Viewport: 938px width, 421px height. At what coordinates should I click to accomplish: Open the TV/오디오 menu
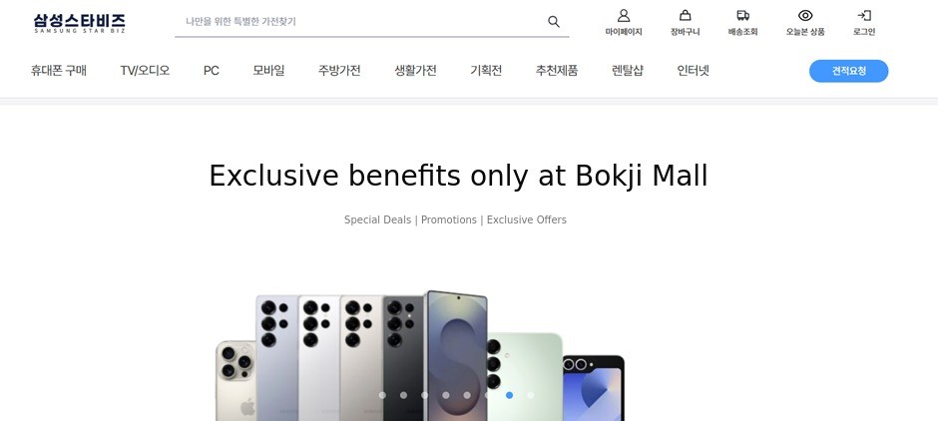point(145,71)
